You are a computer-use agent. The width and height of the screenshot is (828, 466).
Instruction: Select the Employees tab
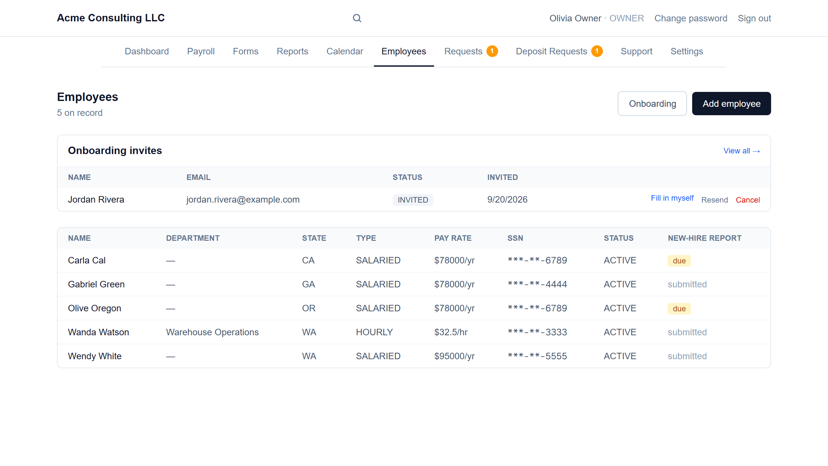pyautogui.click(x=404, y=51)
